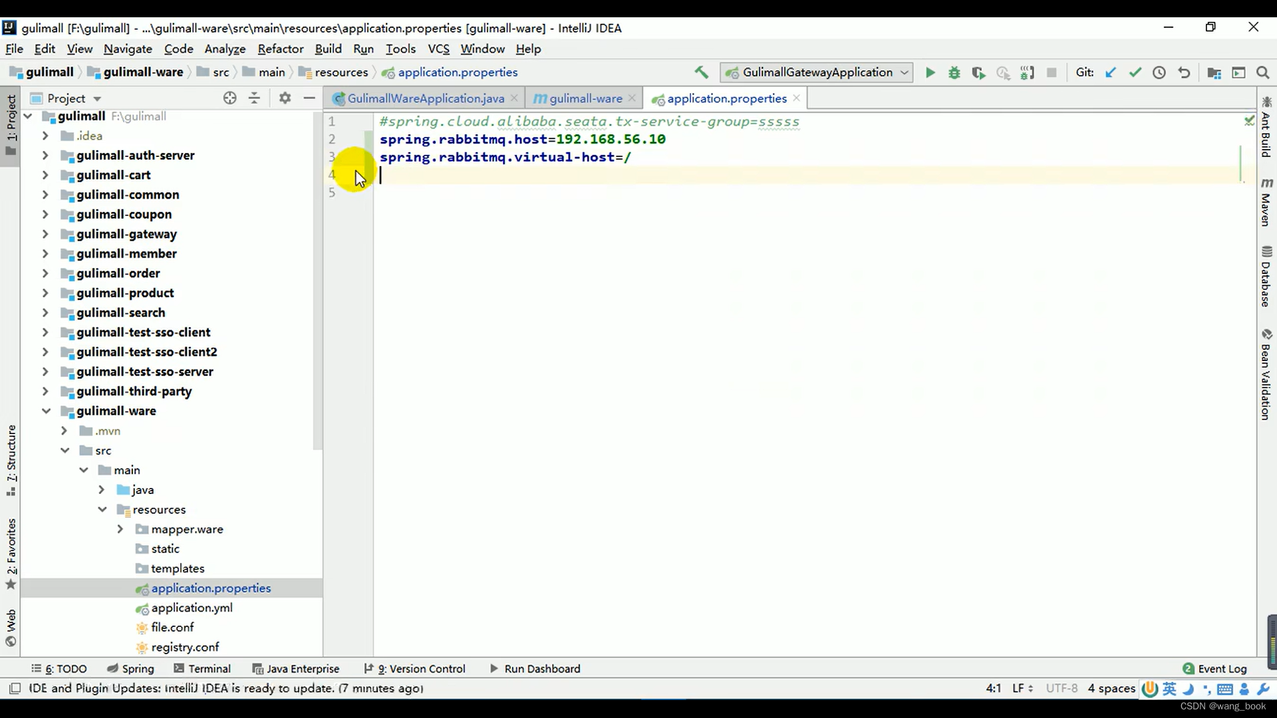Open the Event Log

coord(1214,669)
